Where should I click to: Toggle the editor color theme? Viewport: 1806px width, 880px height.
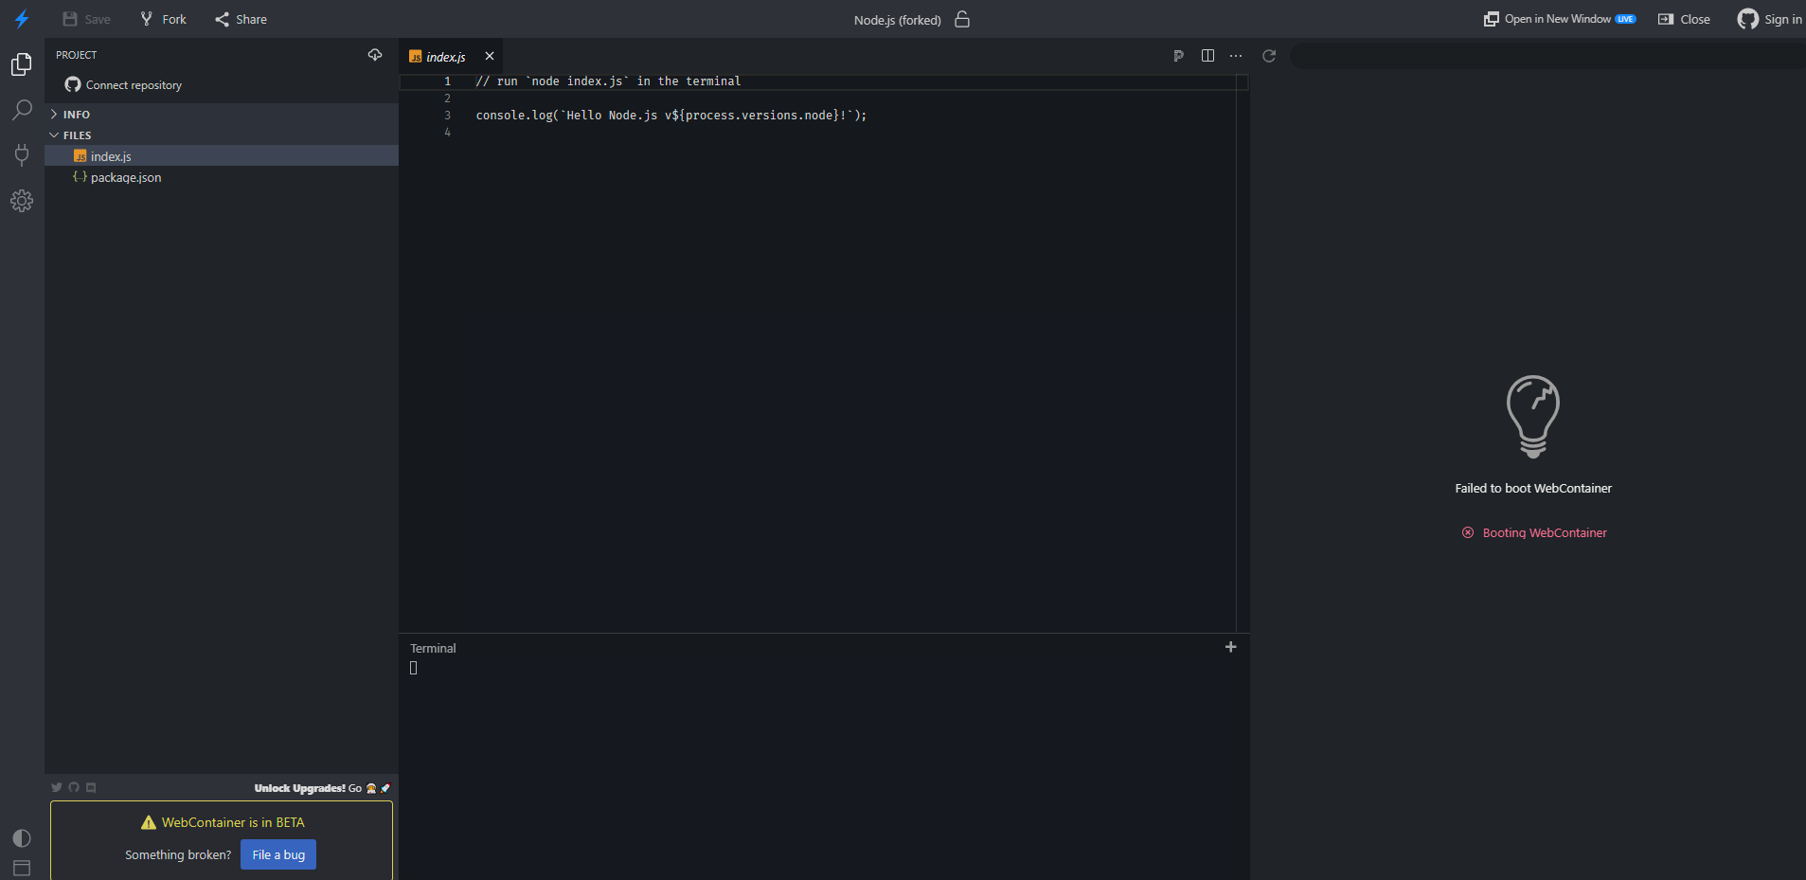(x=21, y=837)
